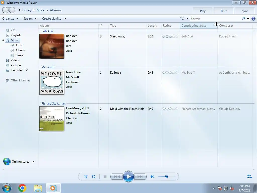Viewport: 257px width, 193px height.
Task: Adjust the volume slider
Action: click(167, 177)
